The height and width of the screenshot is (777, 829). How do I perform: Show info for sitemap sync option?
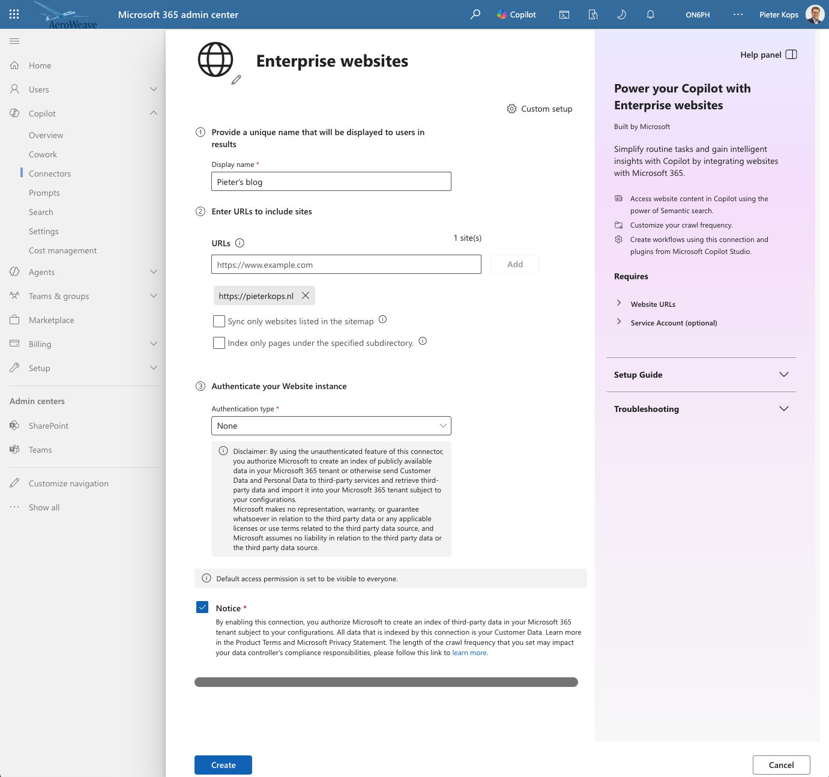[382, 319]
